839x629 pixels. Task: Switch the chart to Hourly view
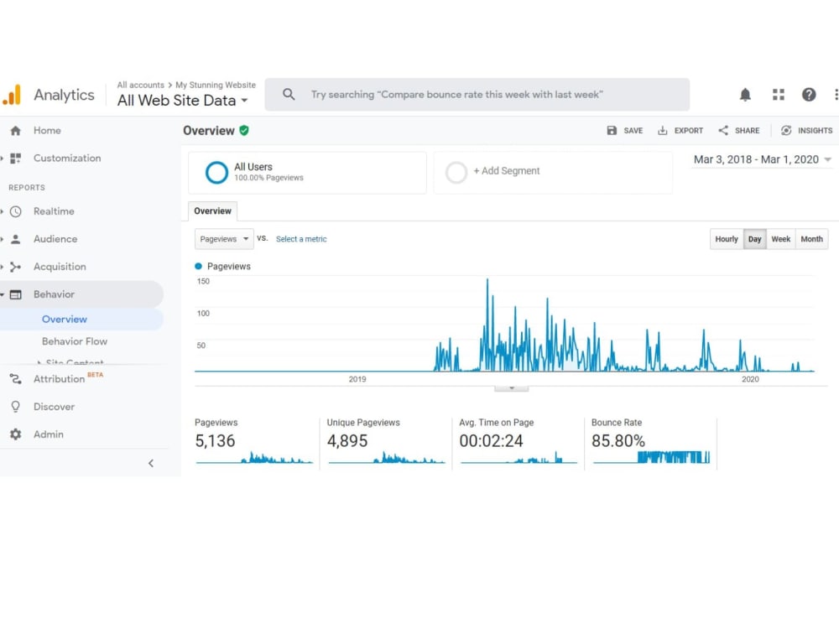tap(726, 239)
